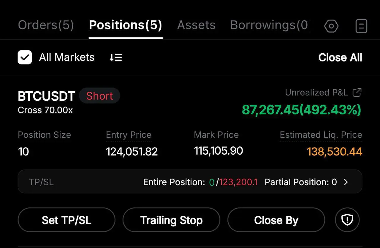This screenshot has height=248, width=380.
Task: Click the Entry Price underlined label
Action: coord(129,135)
